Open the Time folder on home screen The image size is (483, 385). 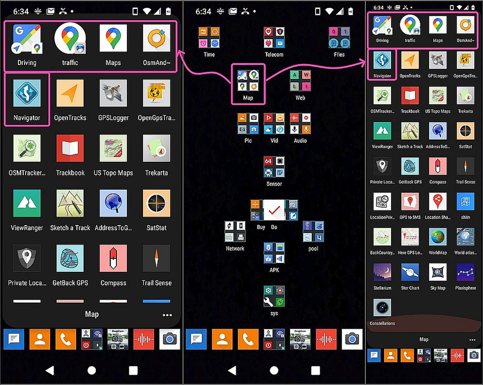tap(209, 38)
